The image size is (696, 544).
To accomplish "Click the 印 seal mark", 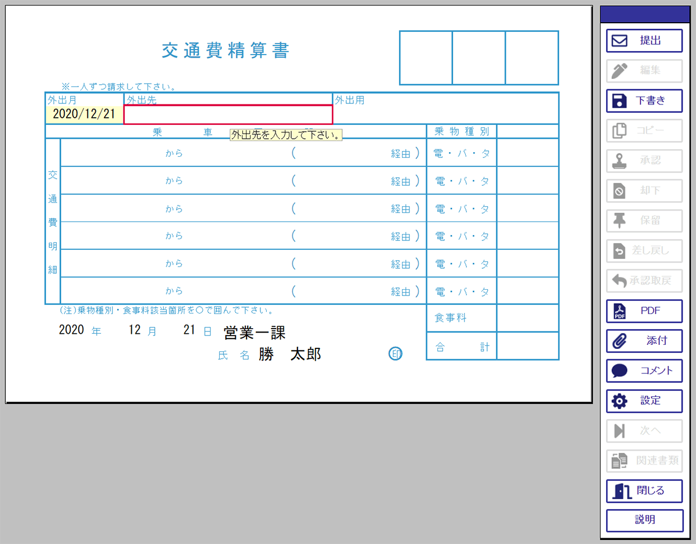I will (396, 354).
